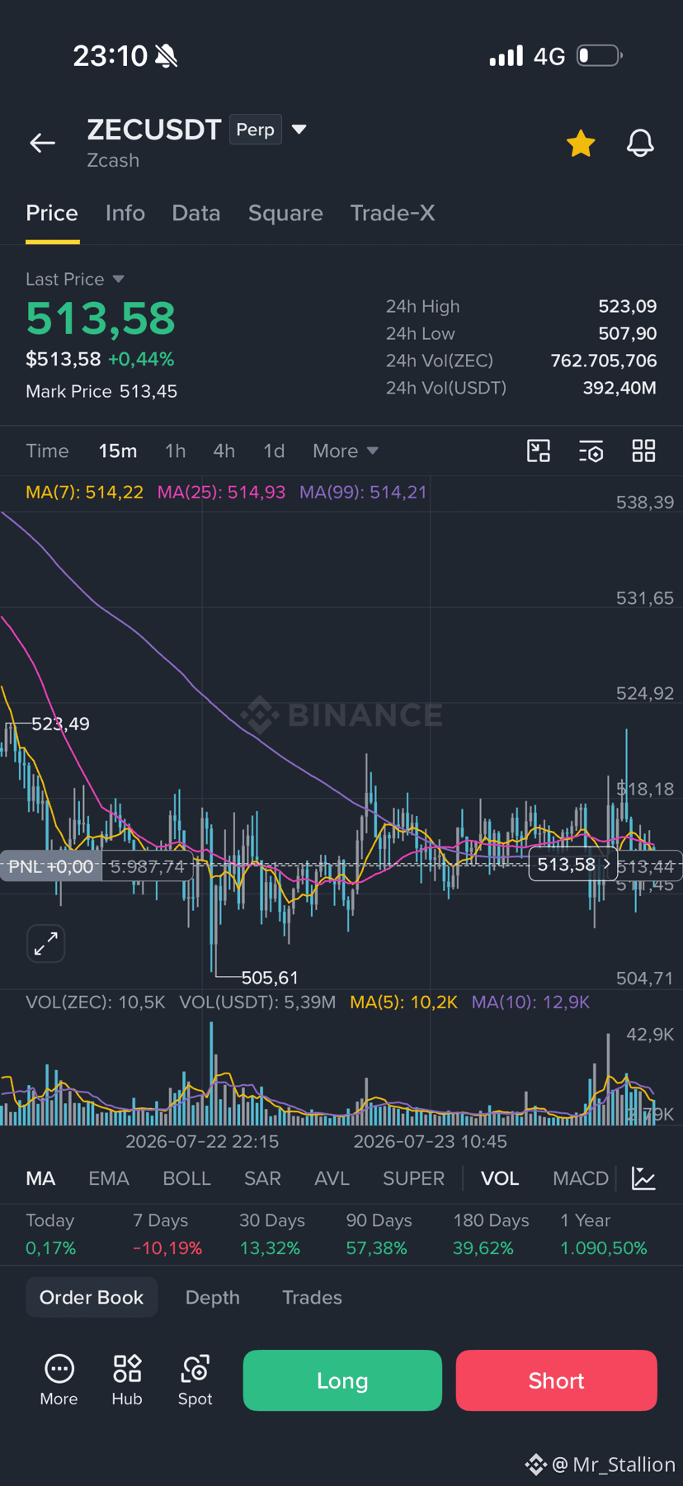Open the Last Price type dropdown
This screenshot has height=1486, width=683.
click(118, 279)
